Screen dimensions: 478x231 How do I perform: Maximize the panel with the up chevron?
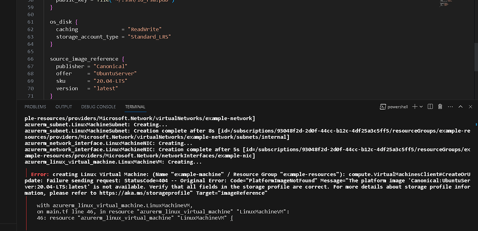[459, 107]
